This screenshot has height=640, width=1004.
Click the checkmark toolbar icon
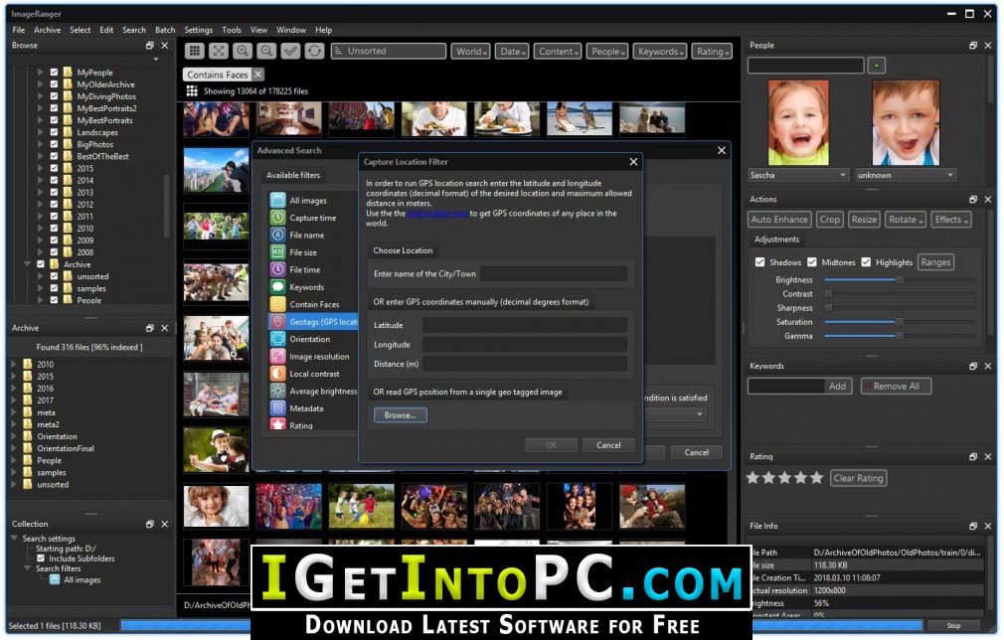pos(290,52)
